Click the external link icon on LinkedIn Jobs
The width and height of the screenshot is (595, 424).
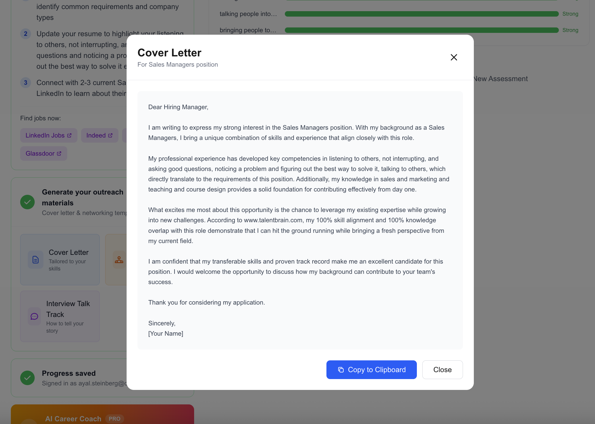(70, 135)
